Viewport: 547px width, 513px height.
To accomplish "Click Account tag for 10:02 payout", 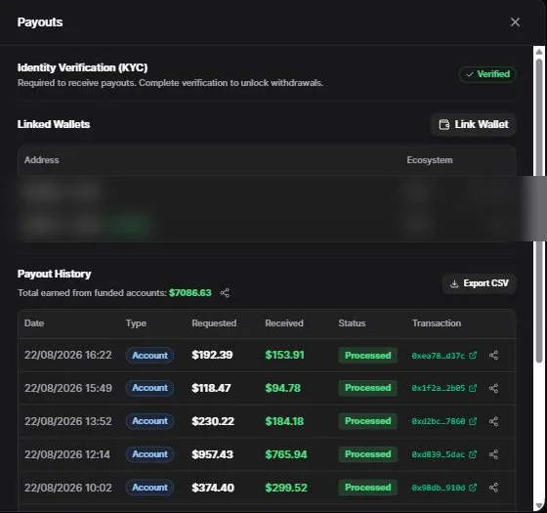I will coord(149,488).
